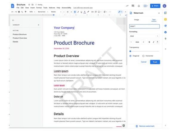
Task: Open editing mode pencil dropdown
Action: point(120,12)
